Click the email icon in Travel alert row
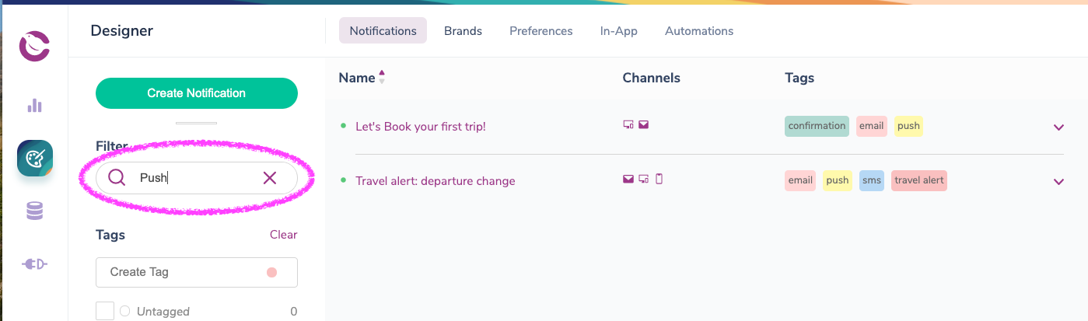 pyautogui.click(x=628, y=179)
